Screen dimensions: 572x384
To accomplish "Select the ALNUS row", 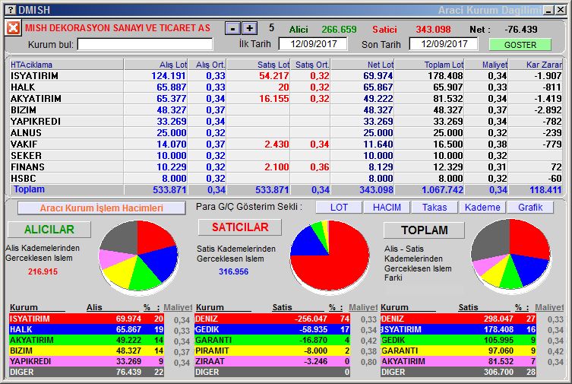I will coord(286,132).
